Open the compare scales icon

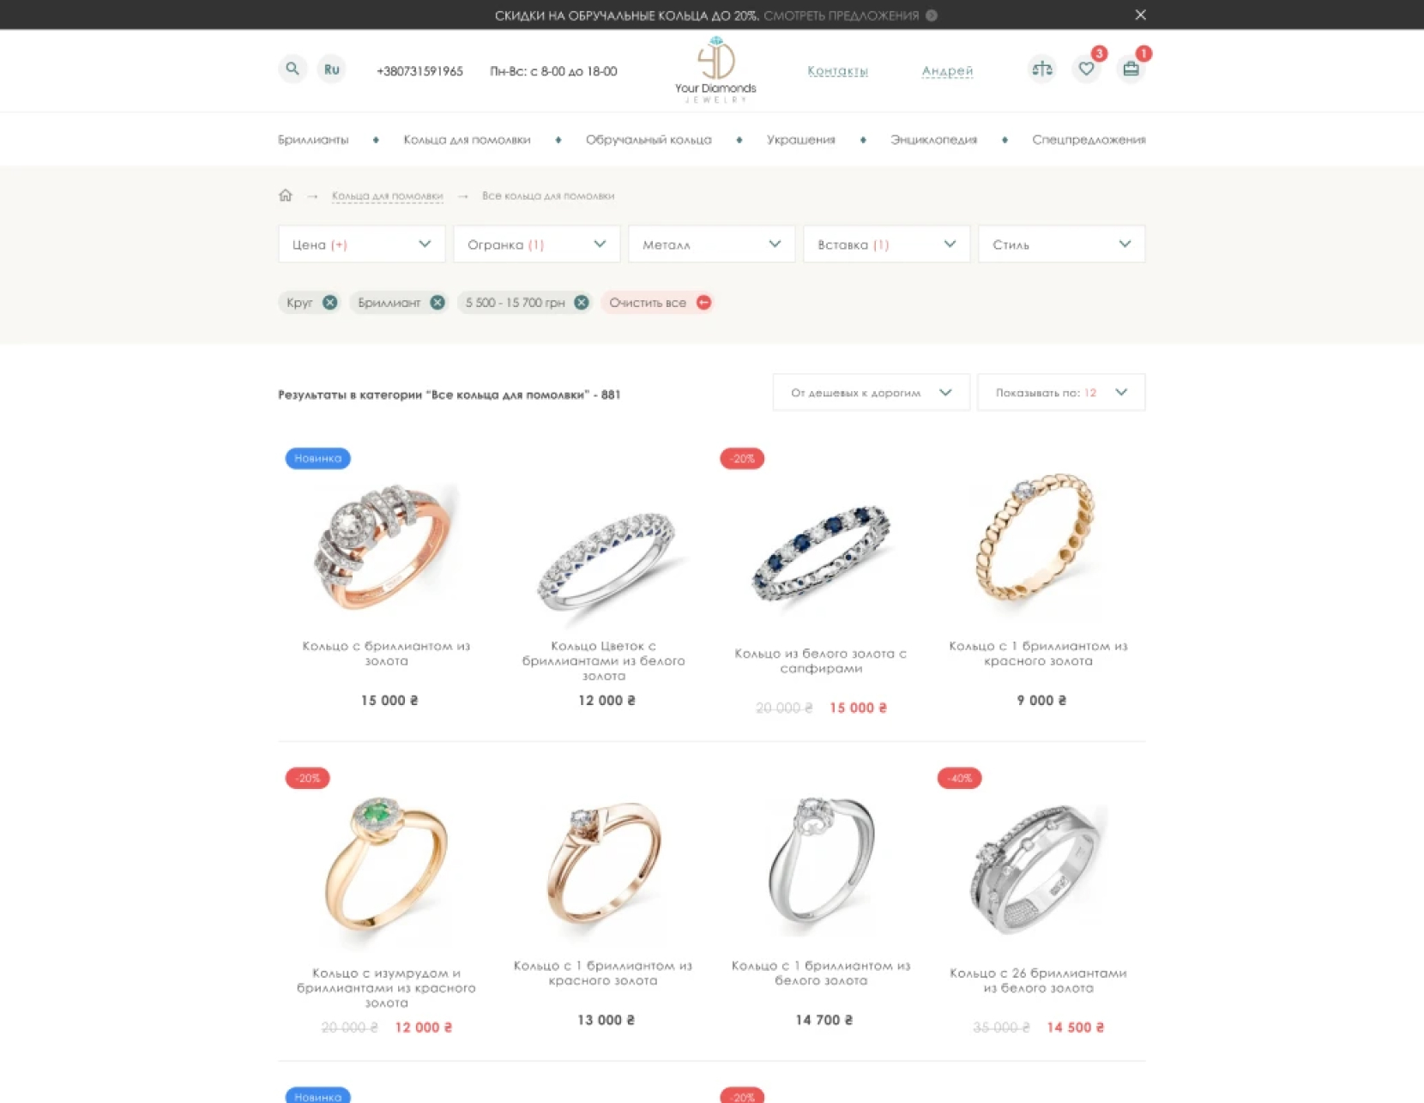[x=1041, y=69]
